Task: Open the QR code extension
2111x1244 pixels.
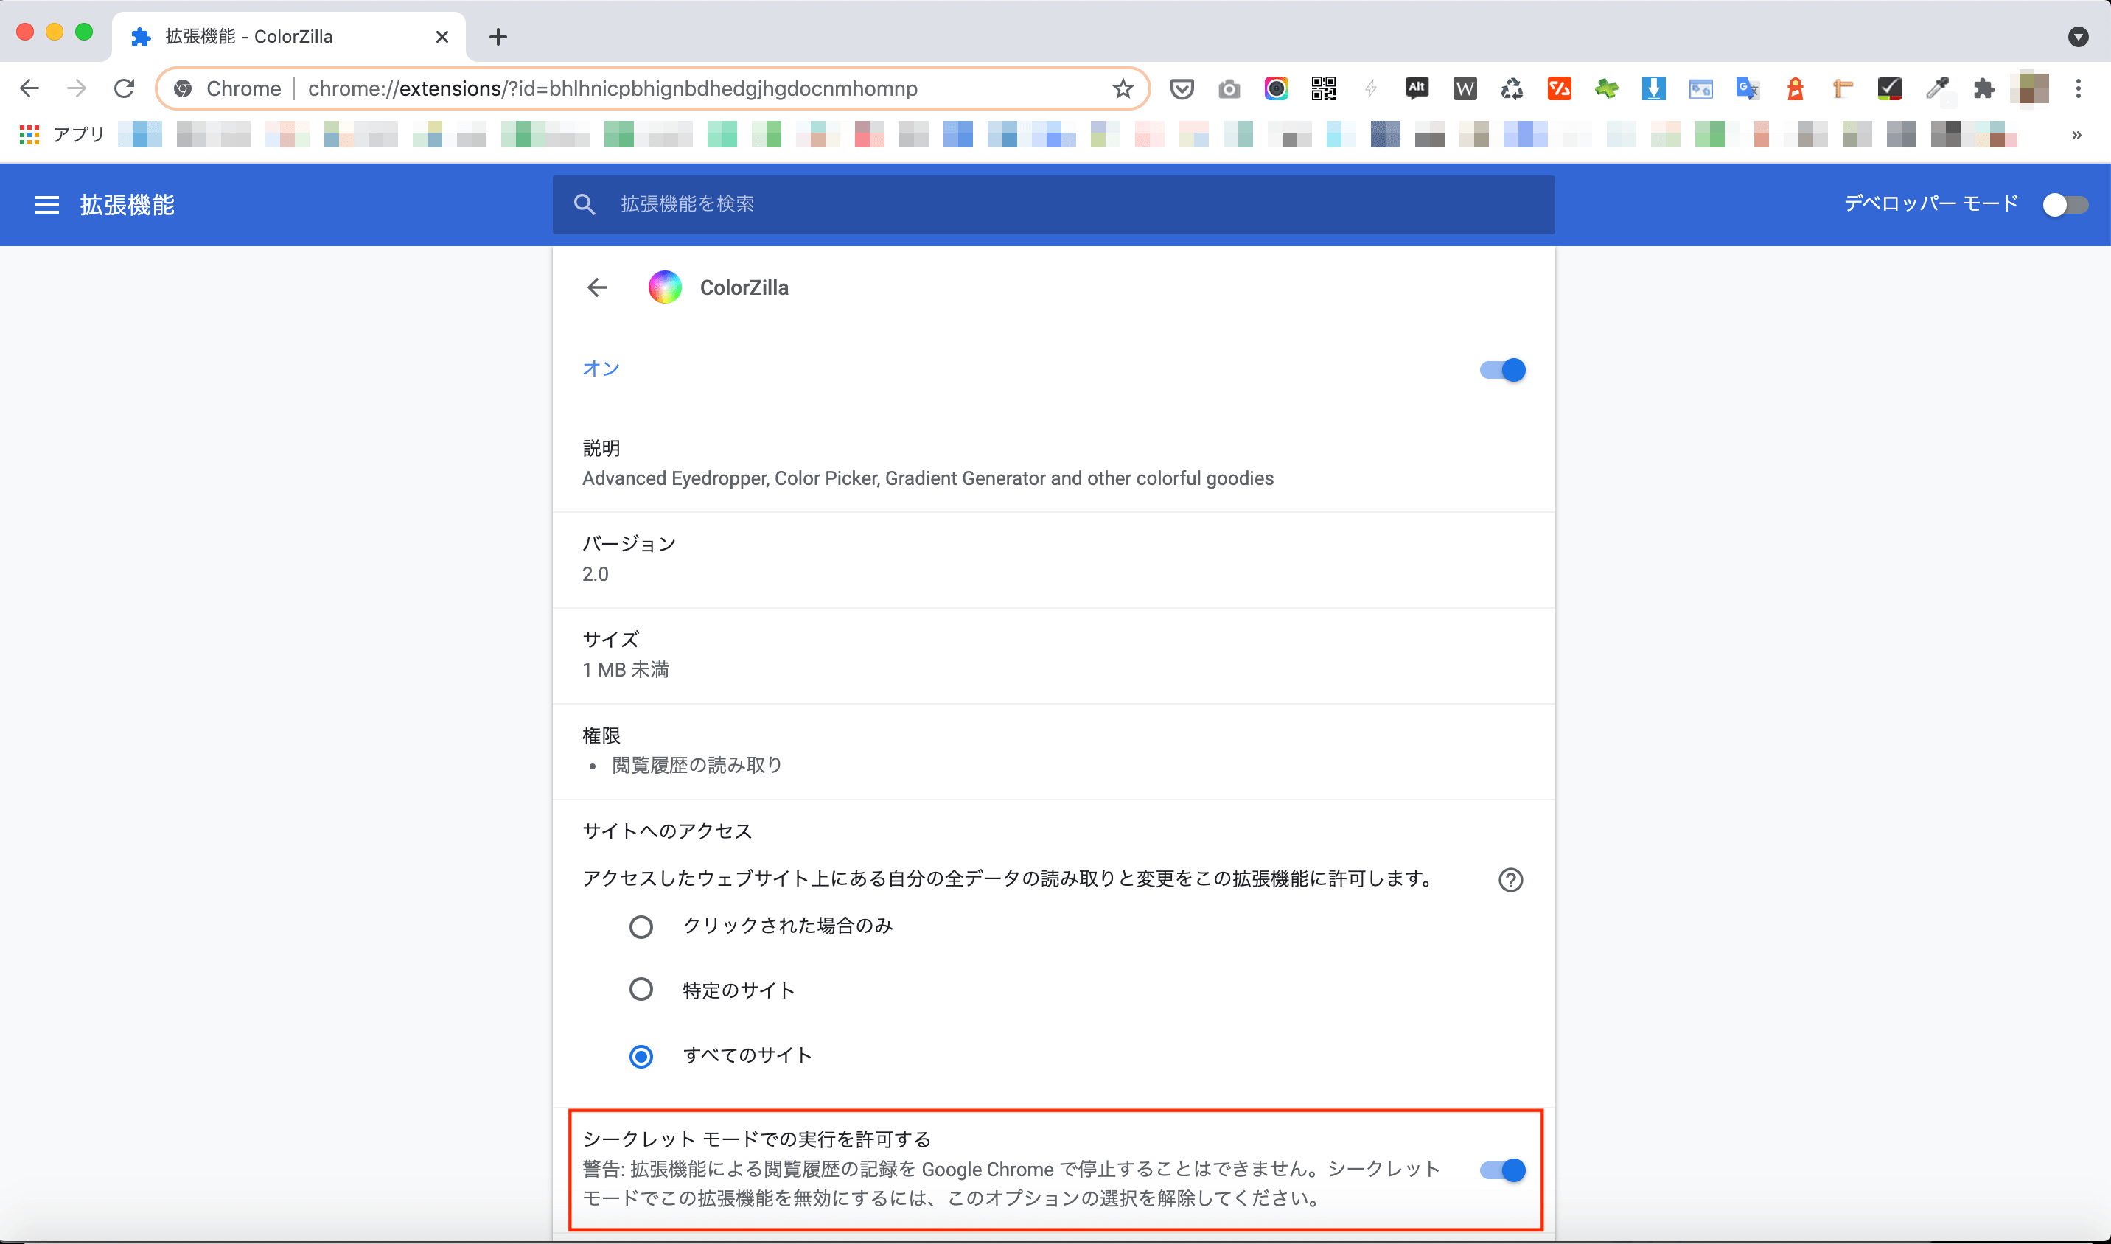Action: 1324,89
